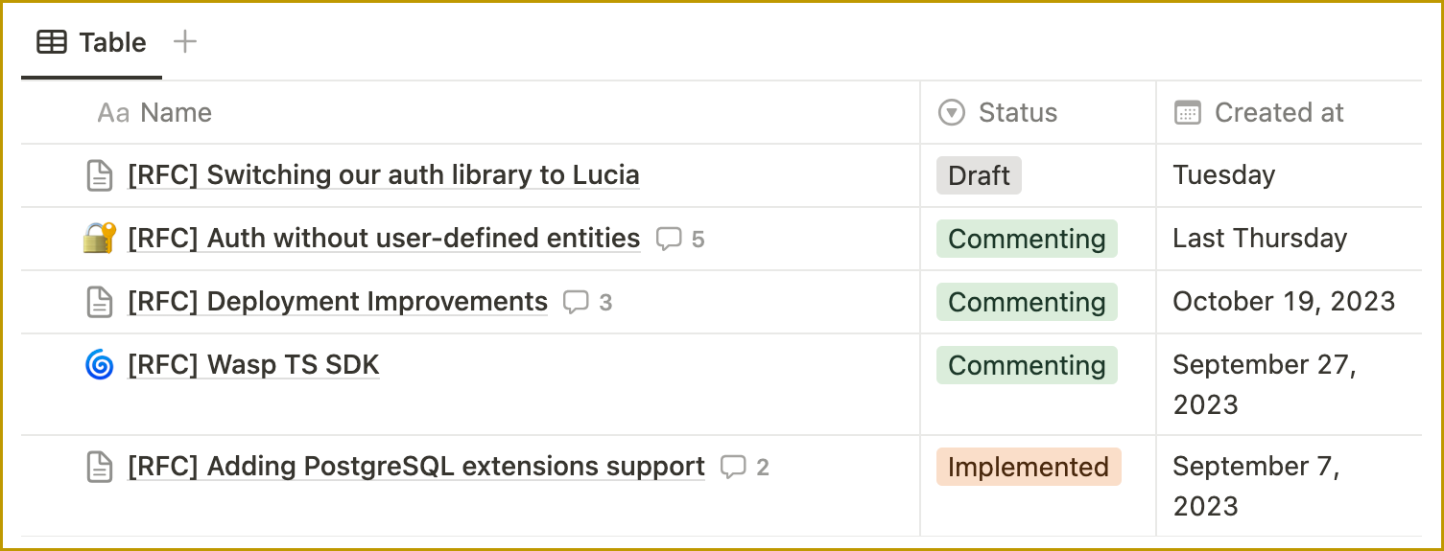The width and height of the screenshot is (1444, 551).
Task: Click the Deployment Improvements document page icon
Action: click(100, 302)
